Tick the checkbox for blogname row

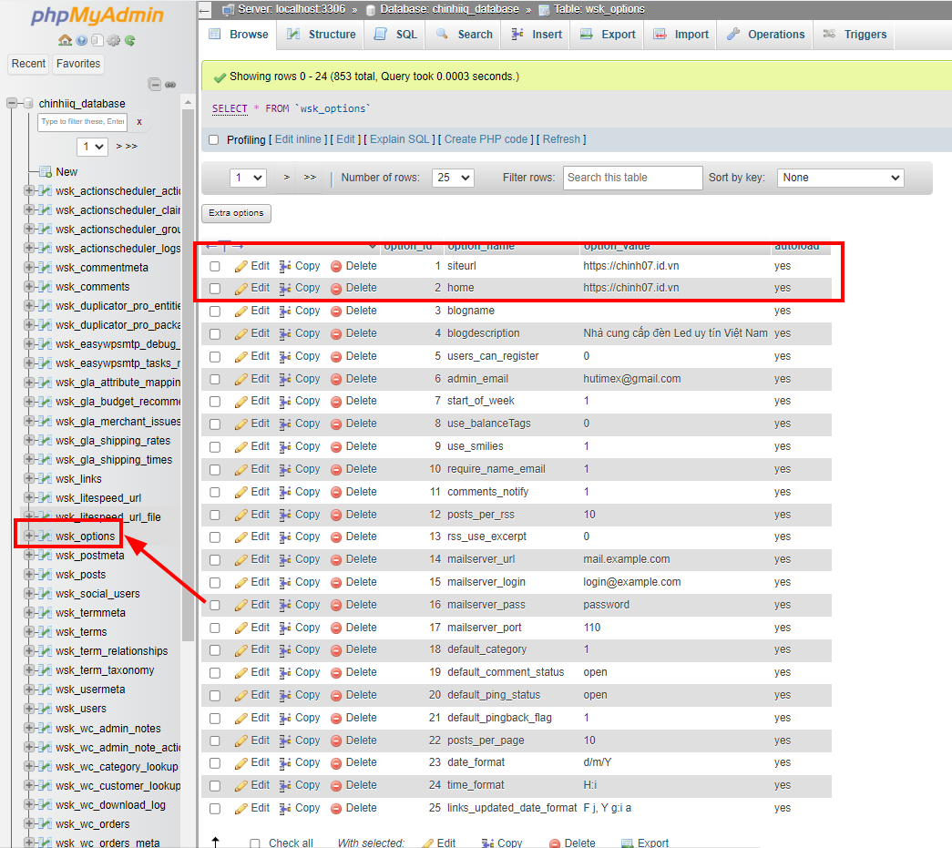pyautogui.click(x=215, y=312)
